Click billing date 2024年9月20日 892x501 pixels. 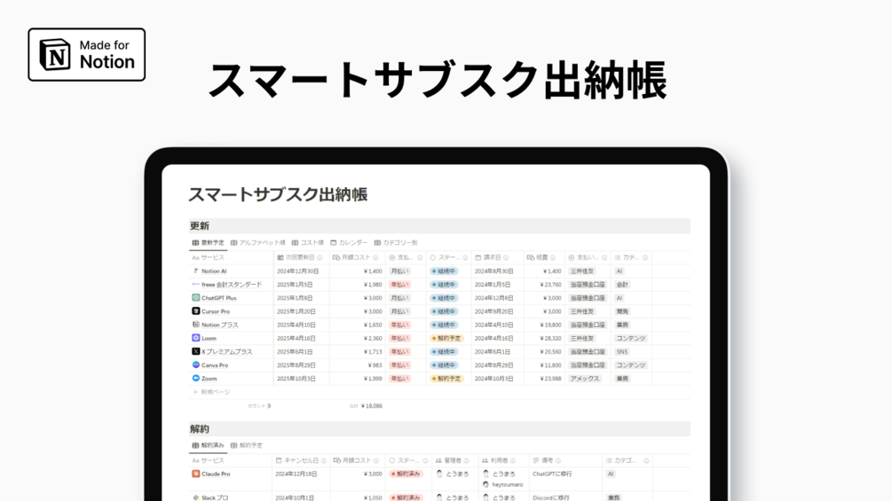tap(493, 311)
